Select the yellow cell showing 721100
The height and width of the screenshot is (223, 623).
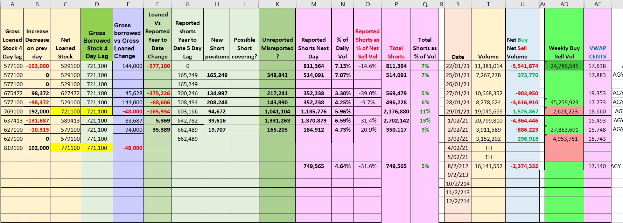pyautogui.click(x=65, y=111)
